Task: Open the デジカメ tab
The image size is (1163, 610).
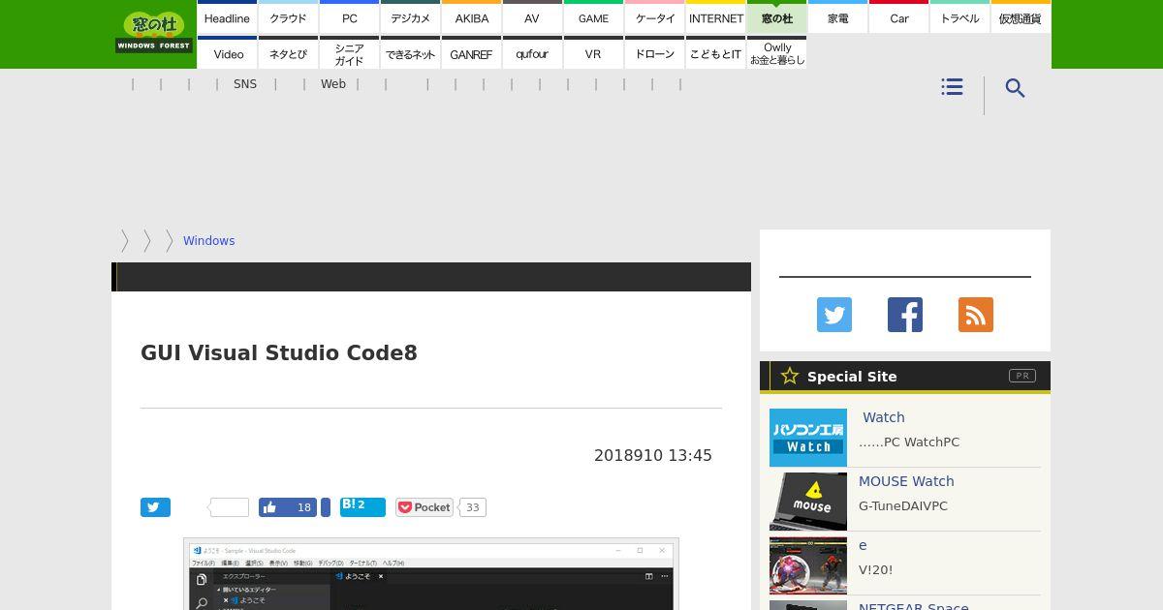Action: pyautogui.click(x=410, y=17)
